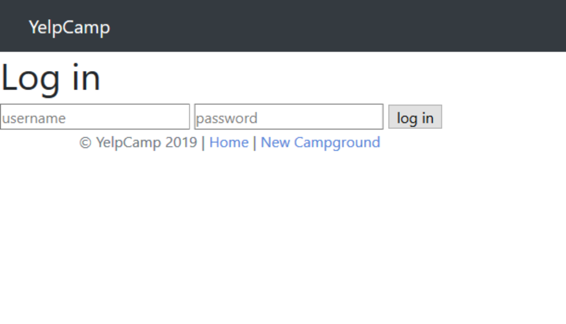Click the separator bar after Home link
Screen dimensions: 566x324
(x=255, y=143)
